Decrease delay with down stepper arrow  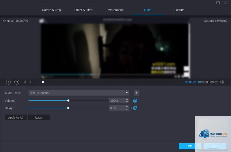(127, 109)
